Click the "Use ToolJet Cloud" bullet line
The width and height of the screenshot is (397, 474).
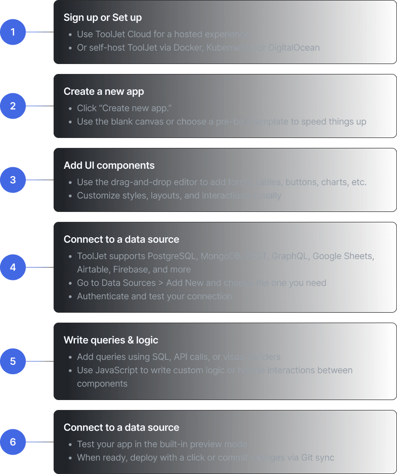tap(163, 34)
